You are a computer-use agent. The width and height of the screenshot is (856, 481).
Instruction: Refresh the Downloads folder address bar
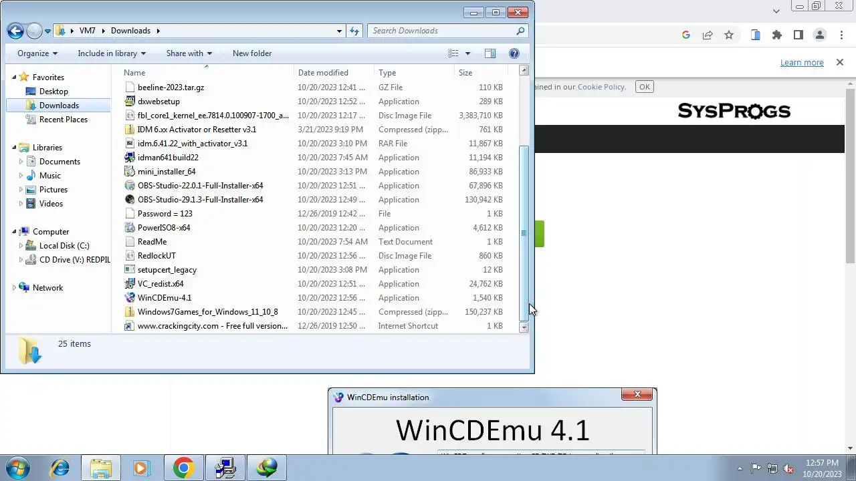click(x=354, y=31)
